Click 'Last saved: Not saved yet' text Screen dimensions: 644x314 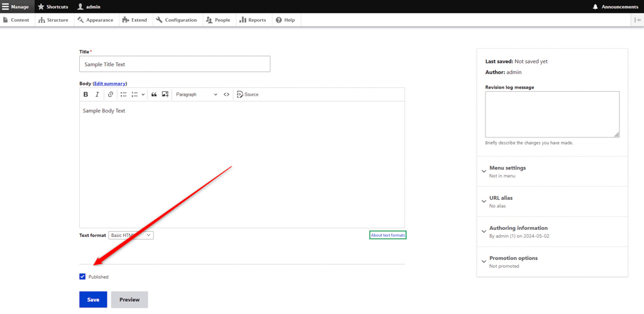(x=516, y=62)
